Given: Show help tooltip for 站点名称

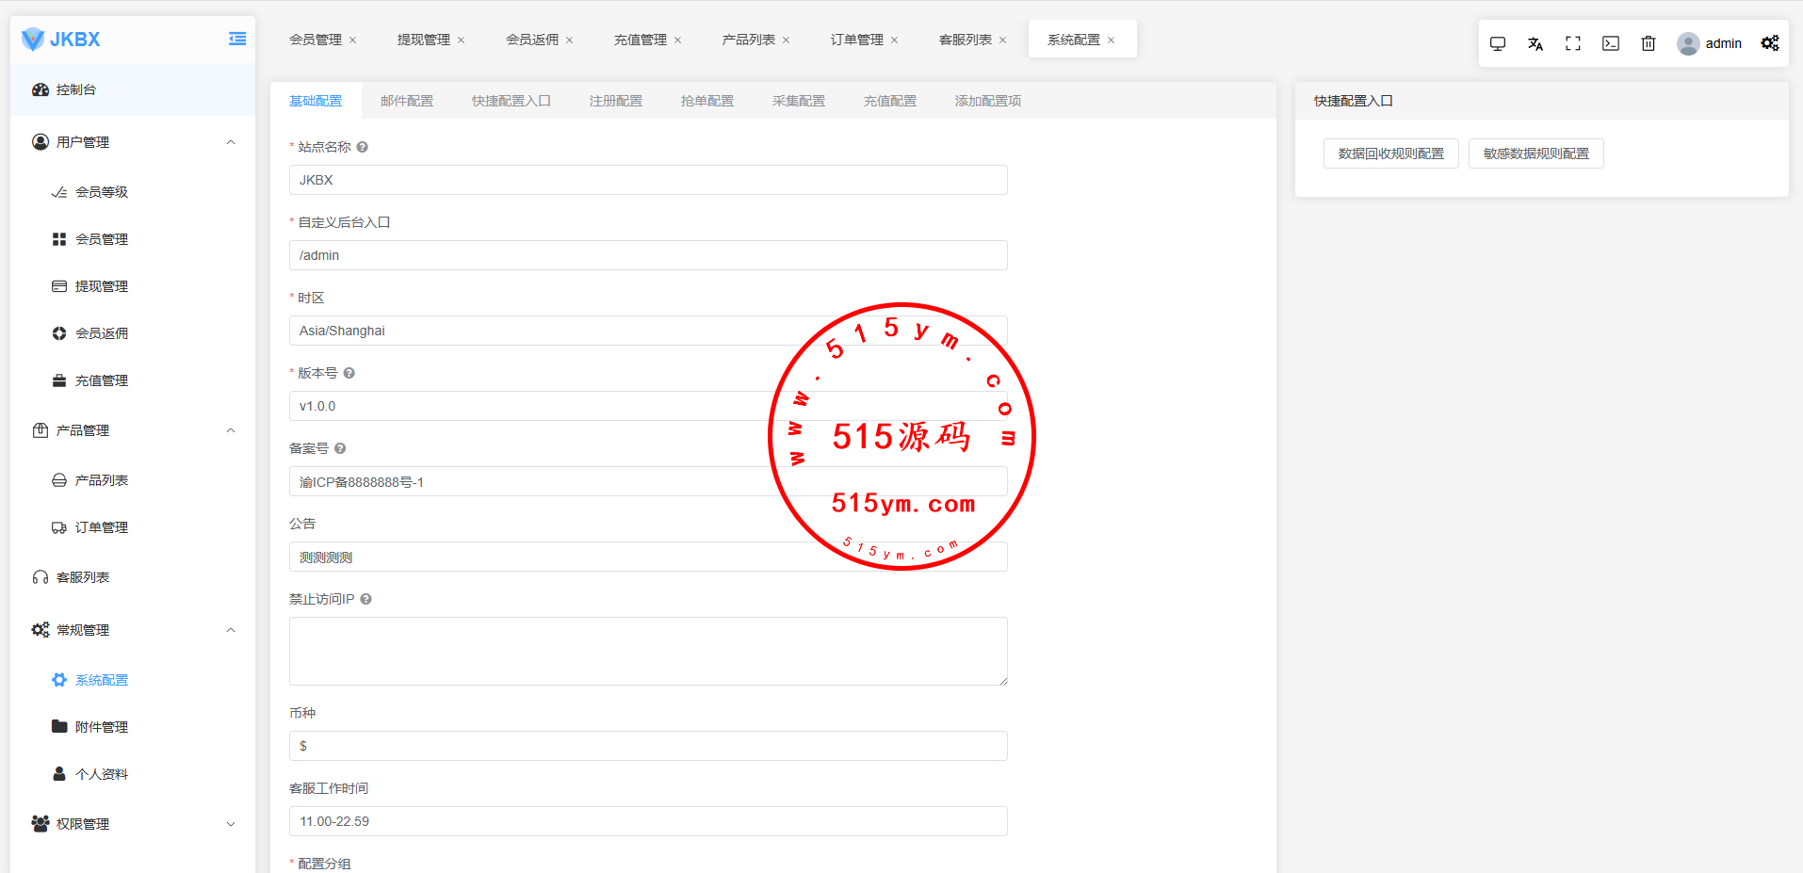Looking at the screenshot, I should pos(363,147).
